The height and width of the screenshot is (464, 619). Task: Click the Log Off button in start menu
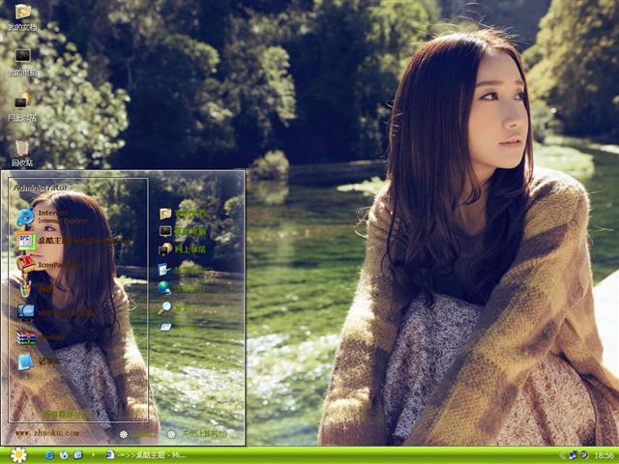(x=137, y=434)
